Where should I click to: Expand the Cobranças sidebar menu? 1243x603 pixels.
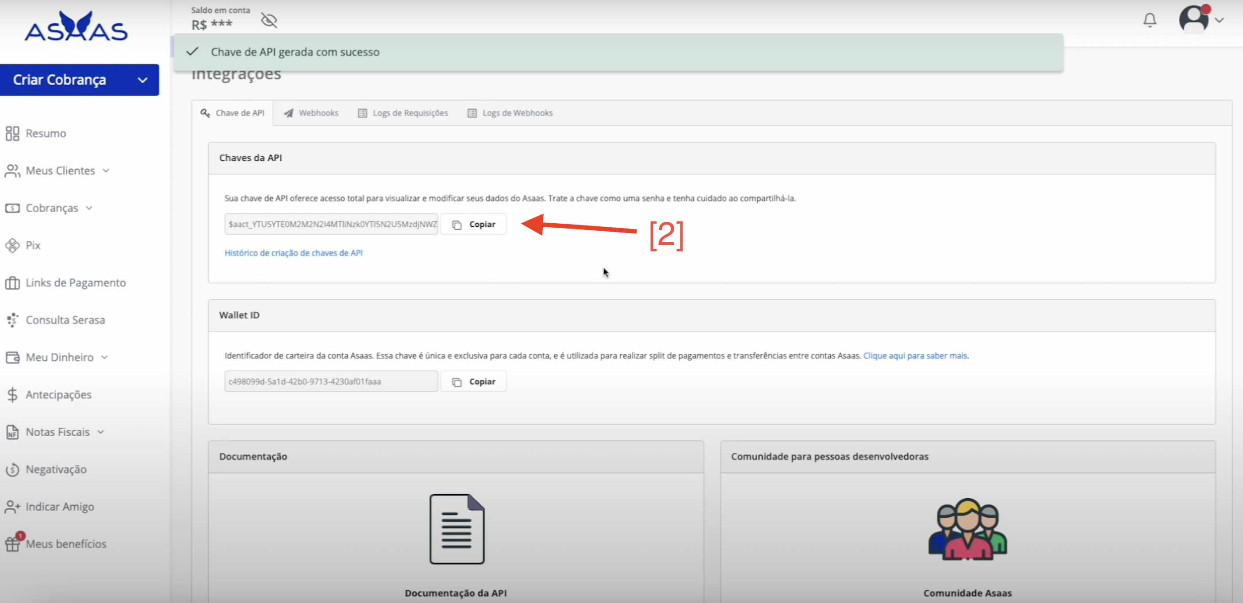click(x=52, y=208)
